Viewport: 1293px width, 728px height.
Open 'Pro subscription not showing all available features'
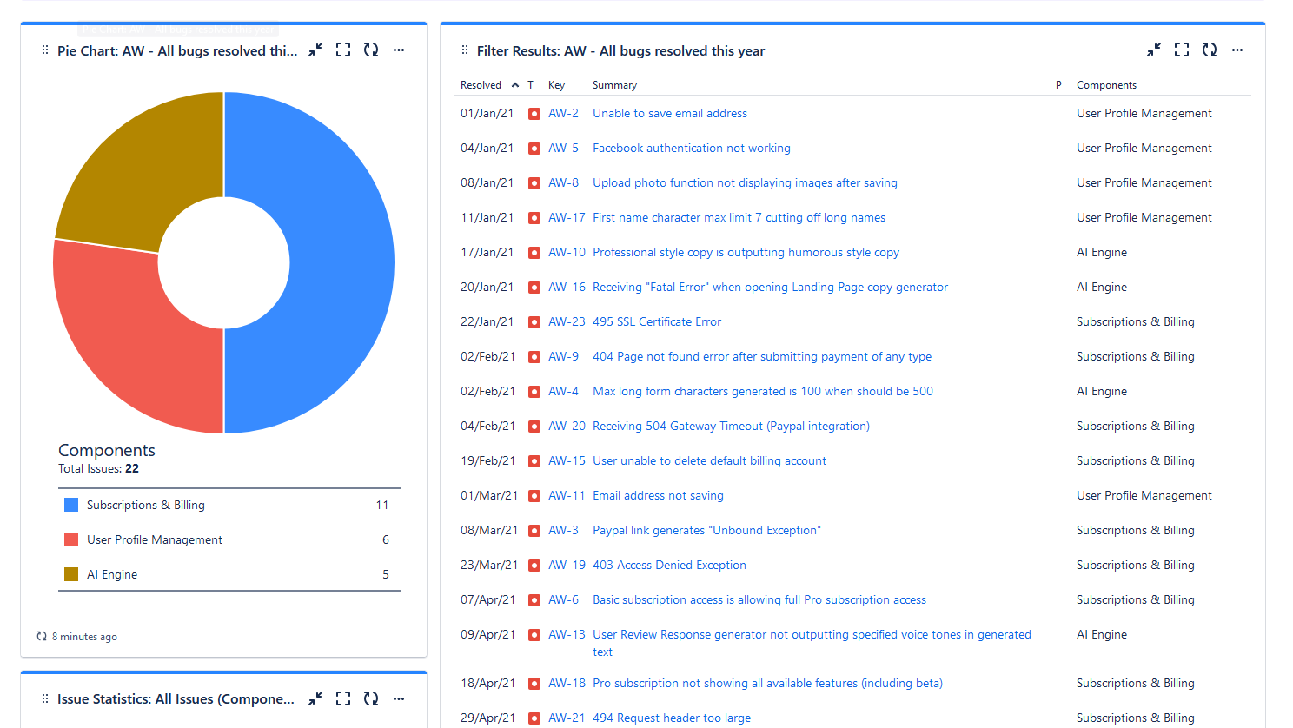coord(767,683)
